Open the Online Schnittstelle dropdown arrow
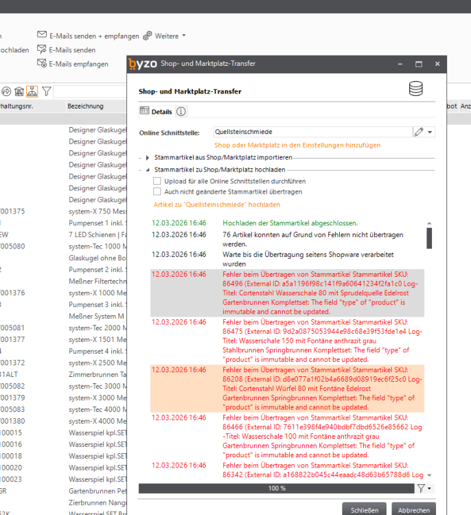 (x=430, y=132)
